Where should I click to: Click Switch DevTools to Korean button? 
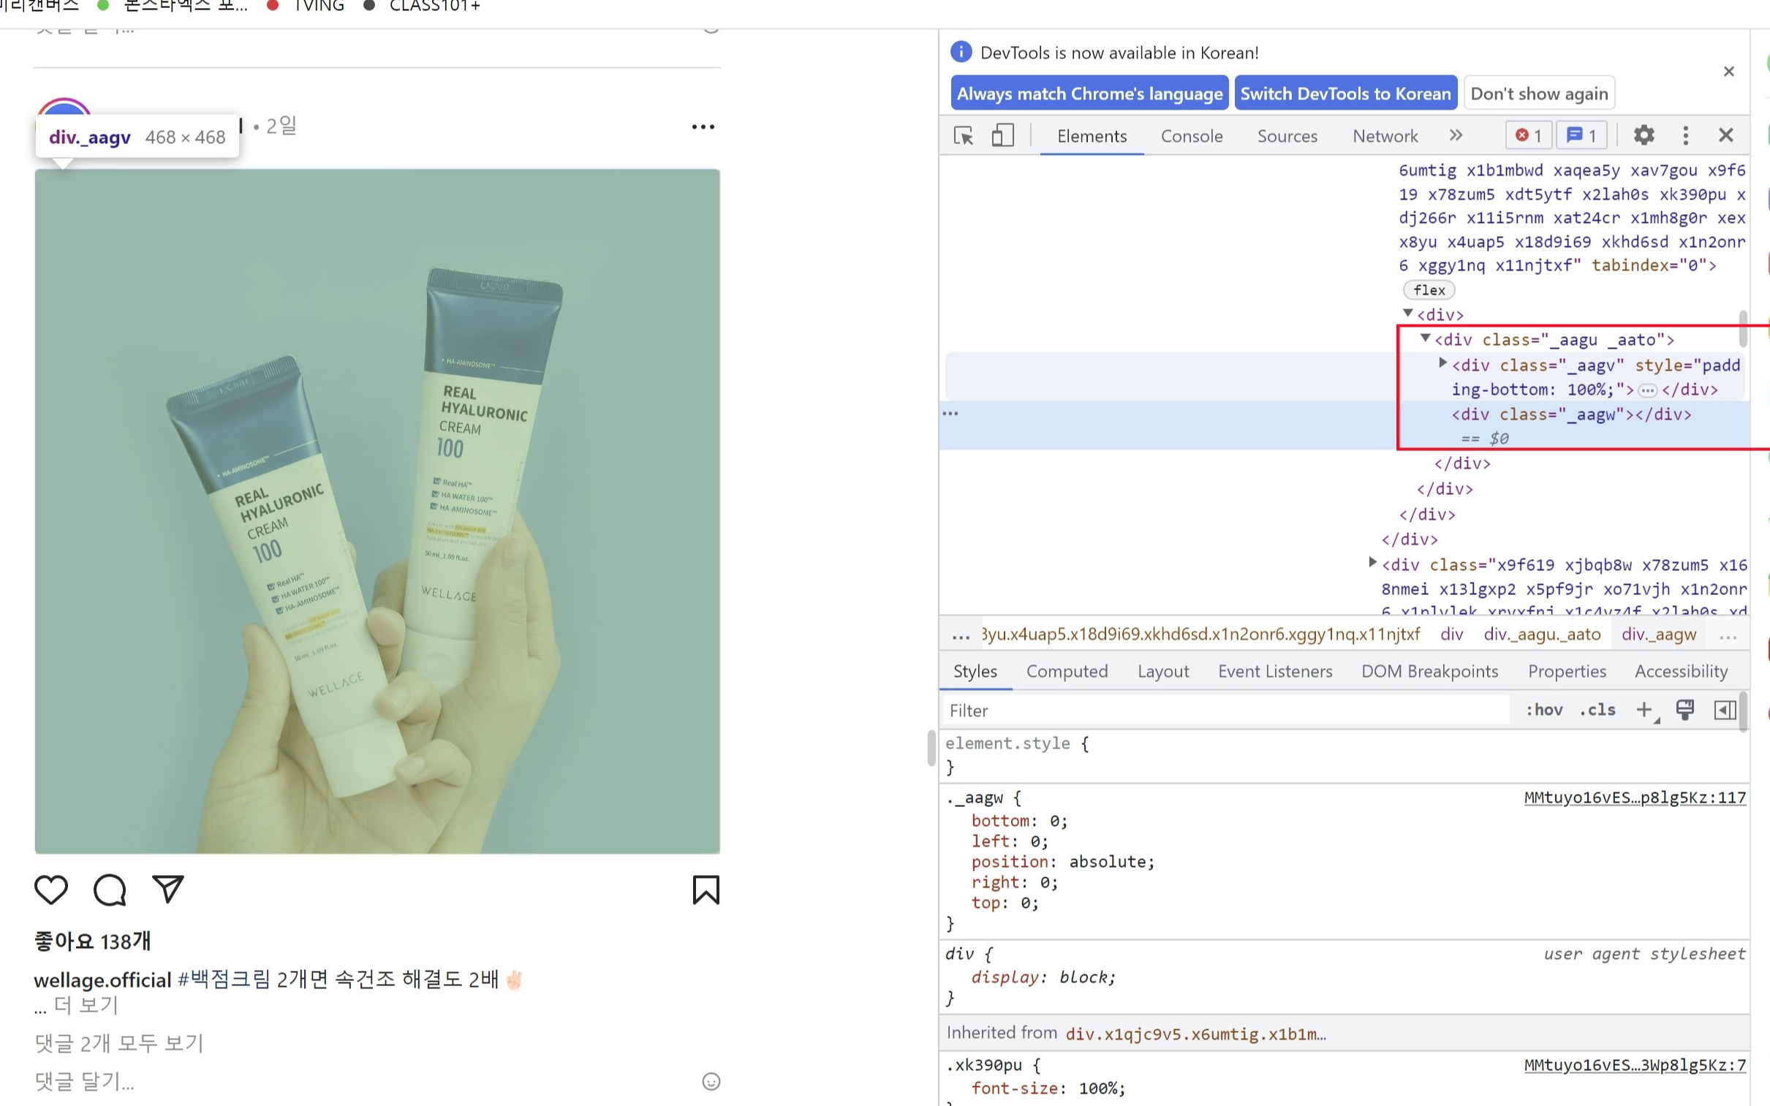click(x=1345, y=94)
